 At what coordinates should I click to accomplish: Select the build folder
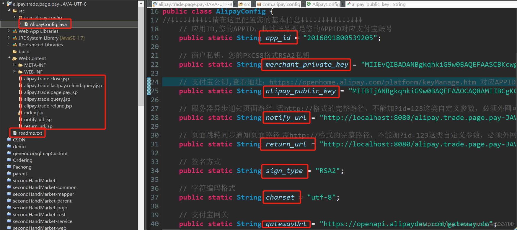tap(24, 51)
